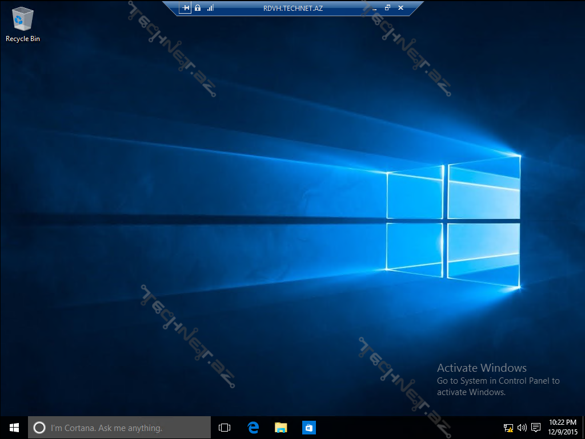
Task: Click the lock icon on the connection bar
Action: (198, 8)
